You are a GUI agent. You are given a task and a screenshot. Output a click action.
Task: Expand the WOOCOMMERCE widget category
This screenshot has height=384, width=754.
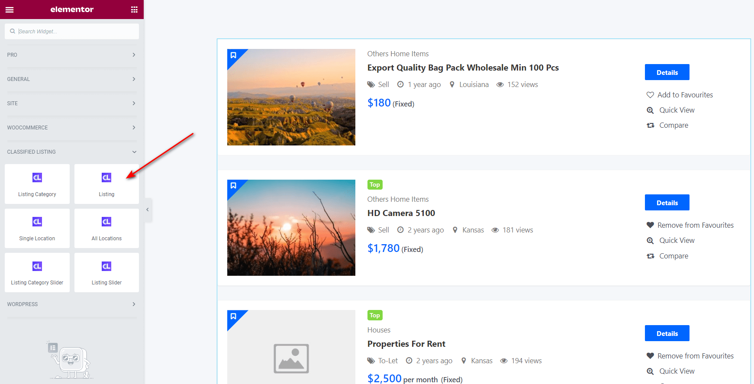[x=72, y=128]
